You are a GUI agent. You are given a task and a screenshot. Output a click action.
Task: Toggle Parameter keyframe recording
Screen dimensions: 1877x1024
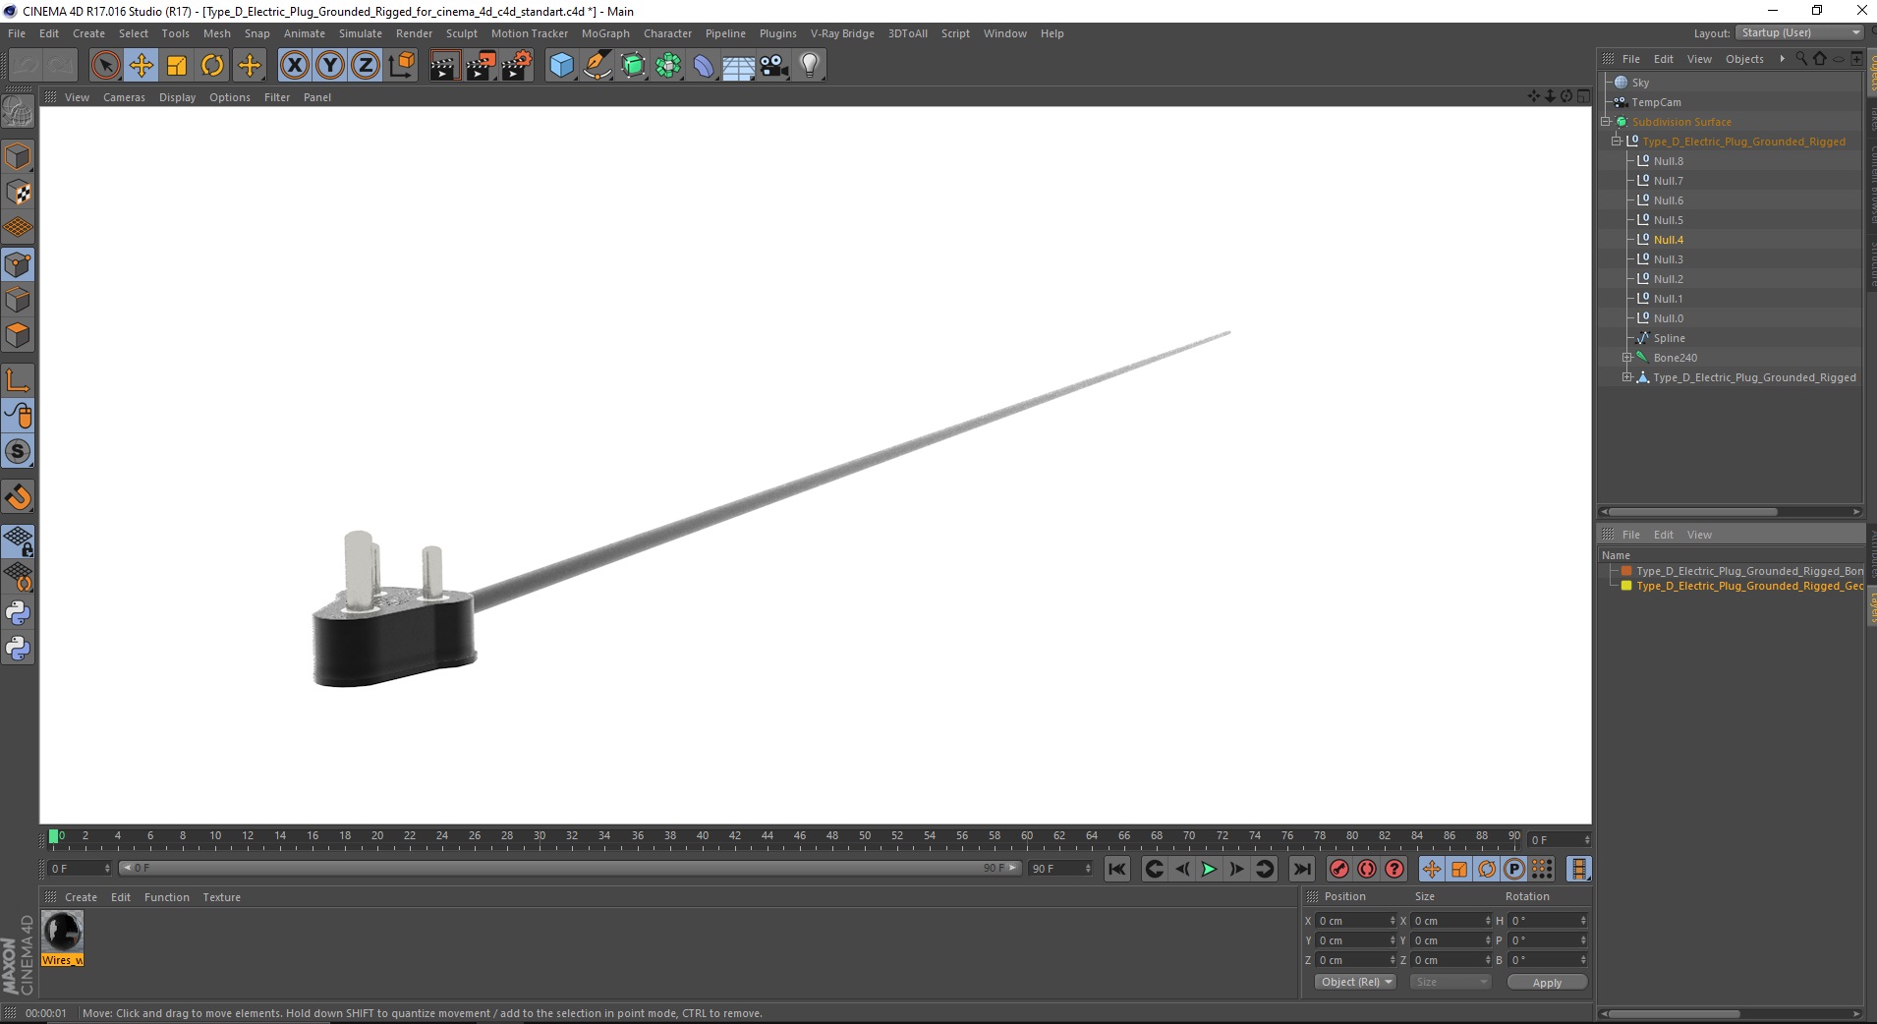(1514, 869)
